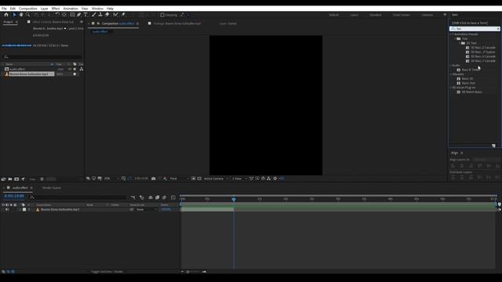Switch to the Footage viewer tab
502x282 pixels.
(177, 23)
